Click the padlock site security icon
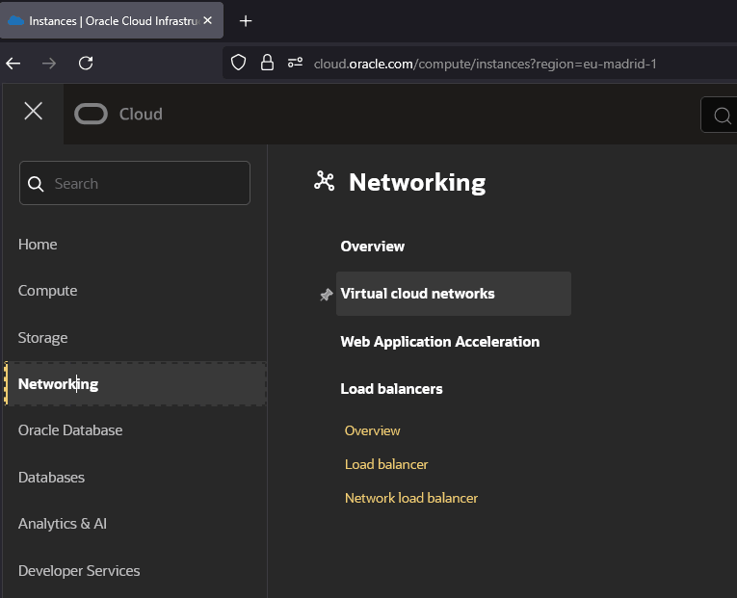737x598 pixels. (267, 62)
